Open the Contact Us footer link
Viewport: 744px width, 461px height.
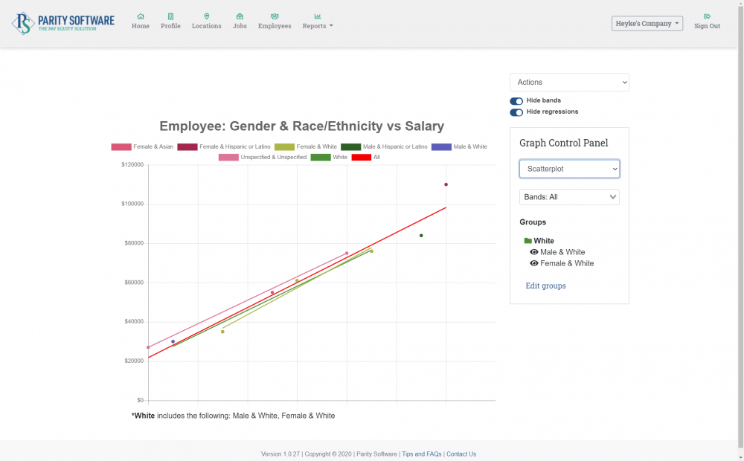coord(461,454)
